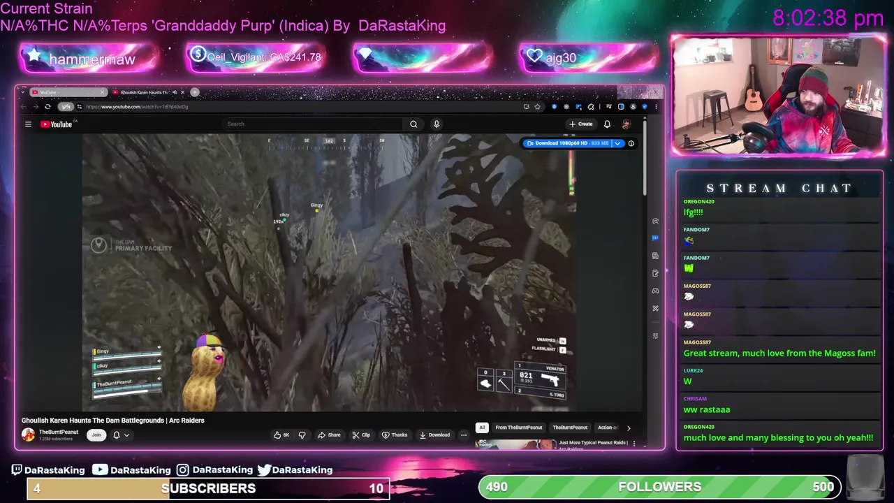
Task: Toggle the VPN badge in the address bar
Action: [x=66, y=107]
